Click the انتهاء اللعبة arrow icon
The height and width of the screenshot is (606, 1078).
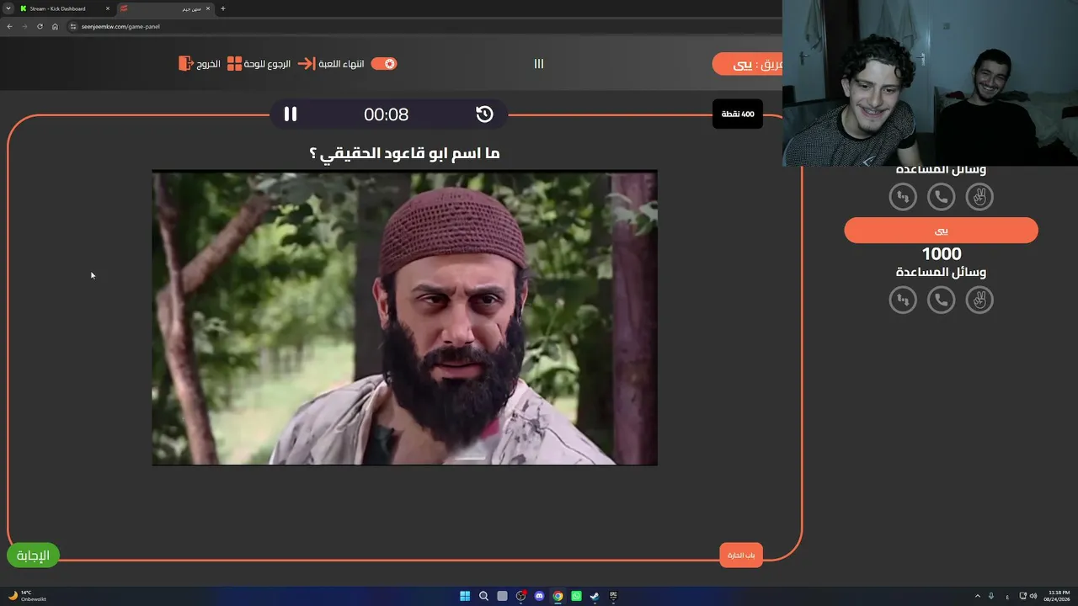[307, 64]
